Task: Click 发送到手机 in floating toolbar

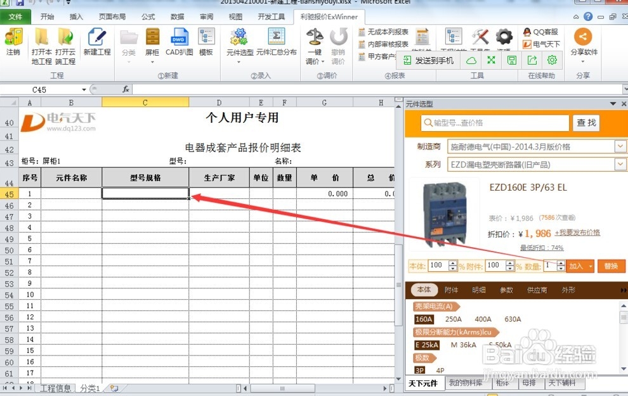Action: click(x=428, y=60)
